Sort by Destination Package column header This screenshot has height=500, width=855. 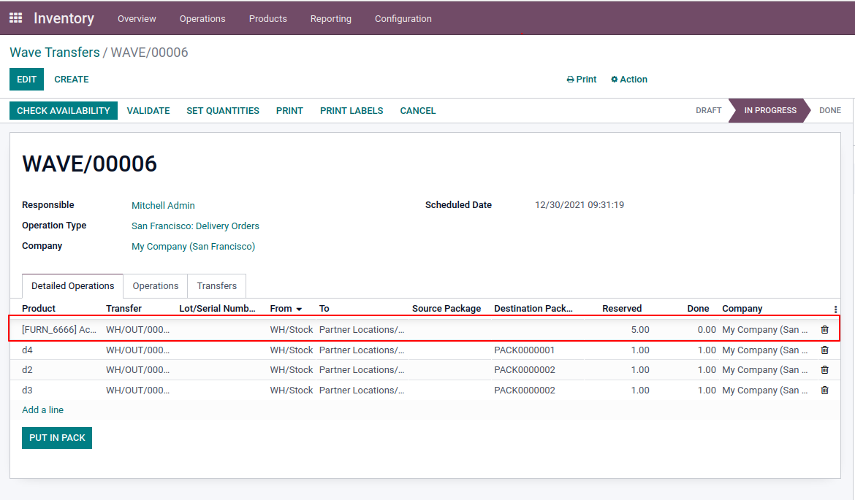click(533, 309)
